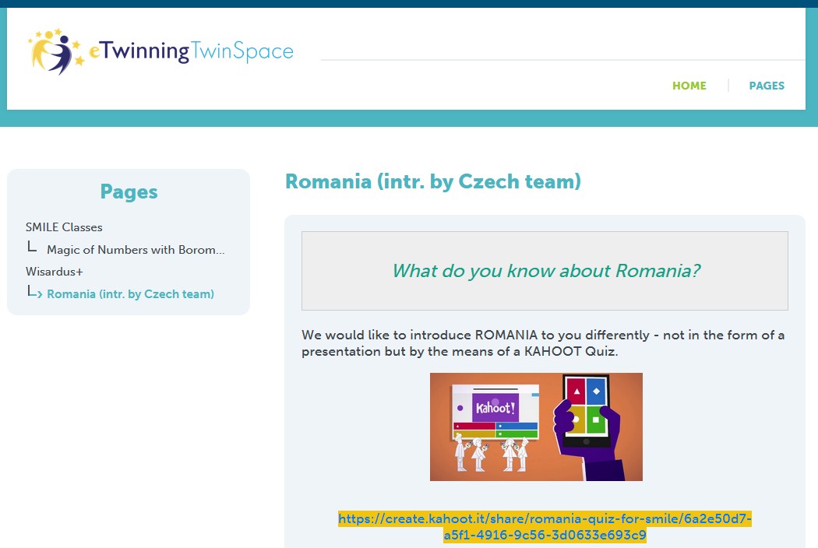Click the Pages sidebar heading
818x548 pixels.
click(x=129, y=191)
